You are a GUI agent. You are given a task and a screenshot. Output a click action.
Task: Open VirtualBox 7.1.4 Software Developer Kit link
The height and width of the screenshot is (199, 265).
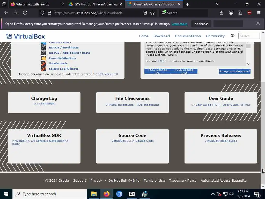pyautogui.click(x=40, y=142)
